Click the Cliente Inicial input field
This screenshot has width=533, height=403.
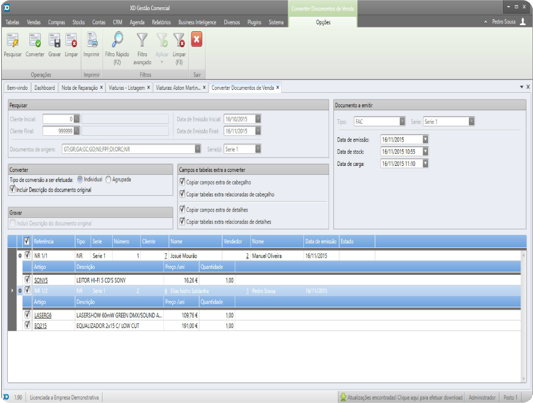[x=58, y=119]
